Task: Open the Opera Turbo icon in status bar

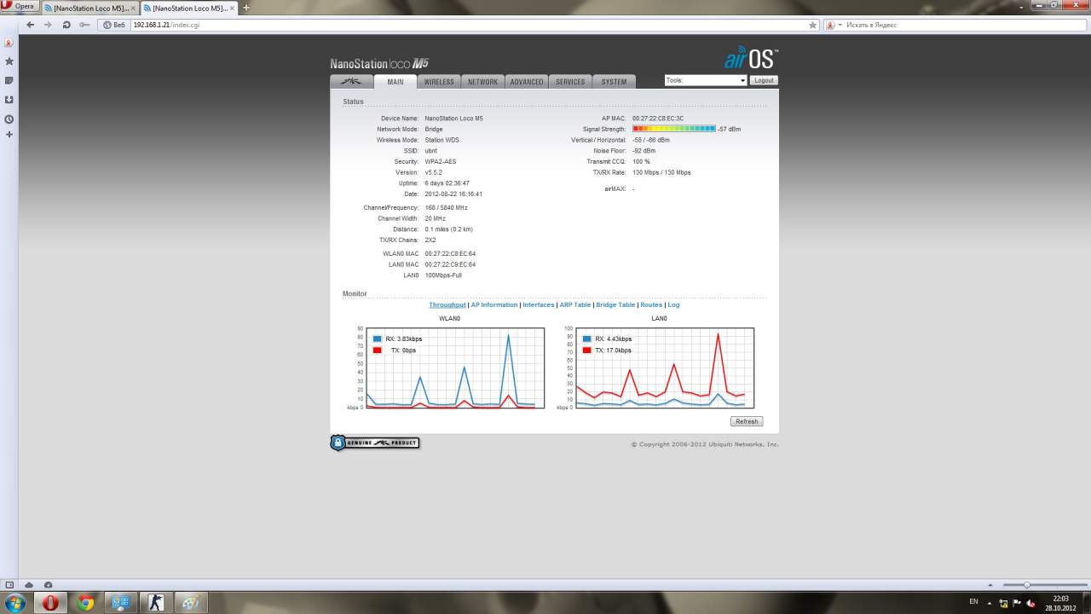Action: tap(48, 585)
